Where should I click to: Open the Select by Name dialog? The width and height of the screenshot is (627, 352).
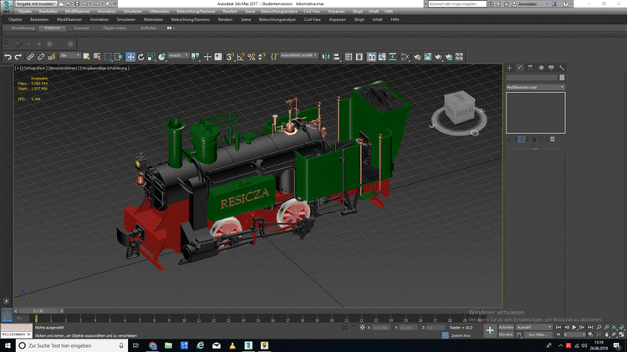[97, 57]
